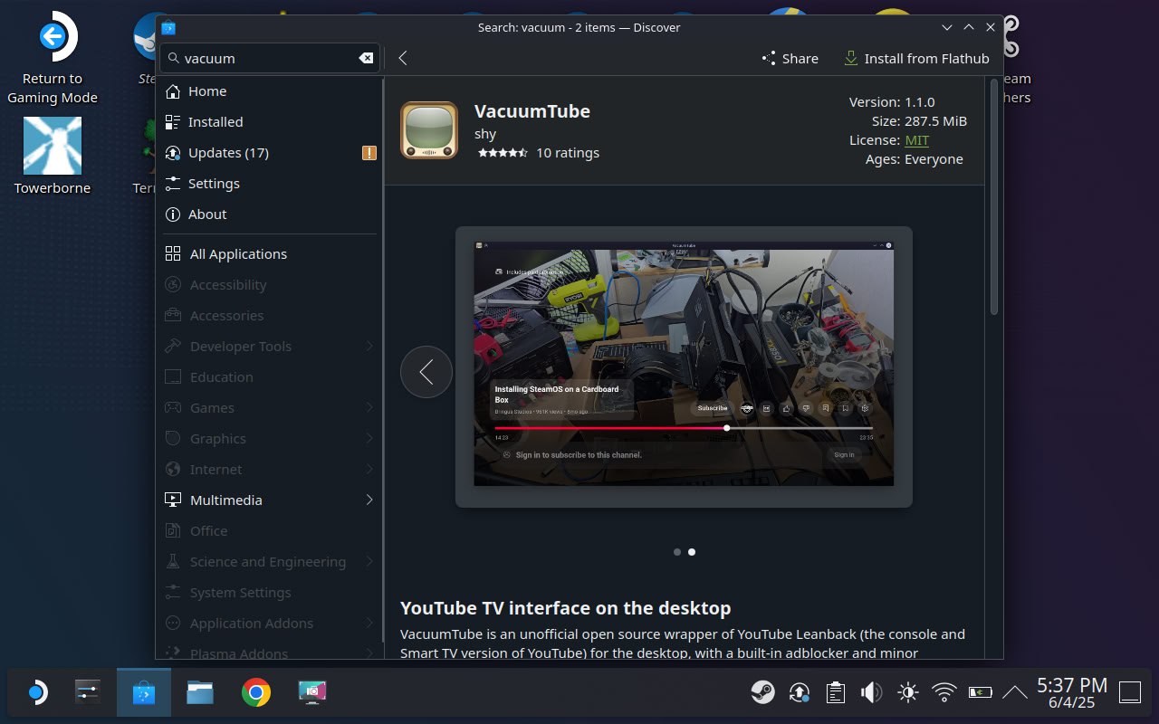This screenshot has width=1159, height=724.
Task: Launch Google Chrome from the taskbar
Action: (256, 693)
